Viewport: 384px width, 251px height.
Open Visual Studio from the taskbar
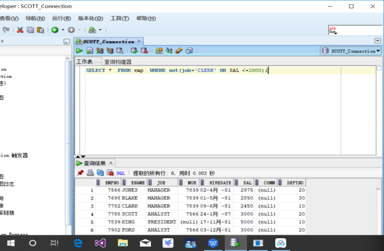[x=100, y=243]
